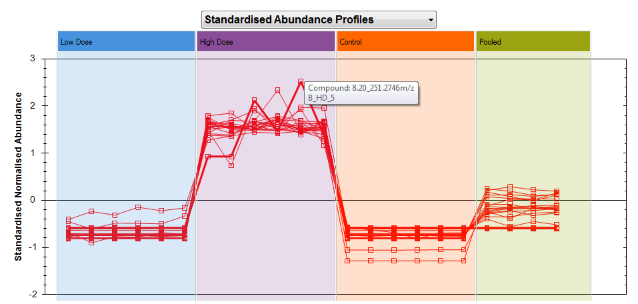Click the B_HD_5 peak data point

tap(301, 81)
